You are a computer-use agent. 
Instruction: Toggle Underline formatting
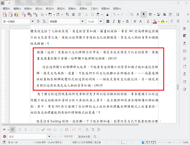(119, 22)
